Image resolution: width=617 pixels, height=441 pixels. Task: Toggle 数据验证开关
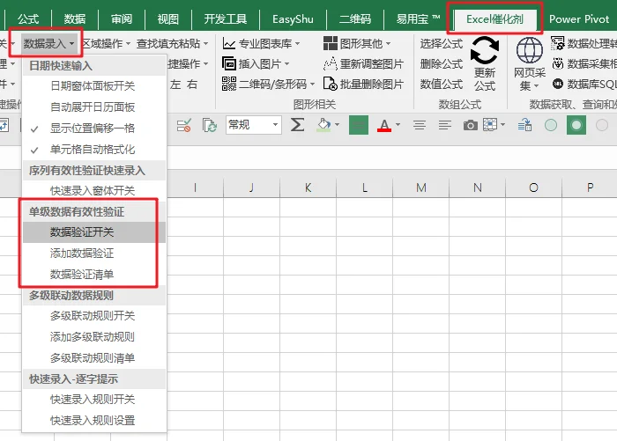pos(94,232)
